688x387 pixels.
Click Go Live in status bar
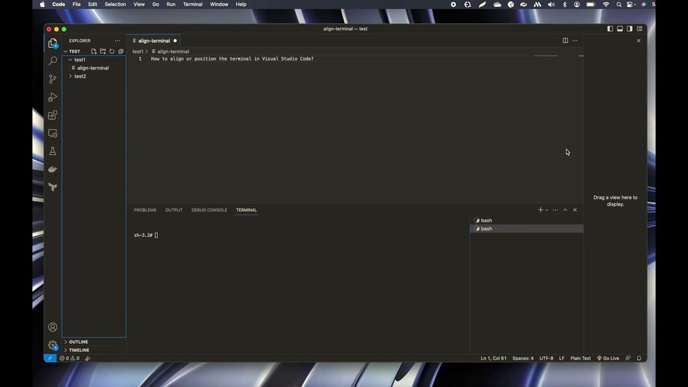coord(608,358)
